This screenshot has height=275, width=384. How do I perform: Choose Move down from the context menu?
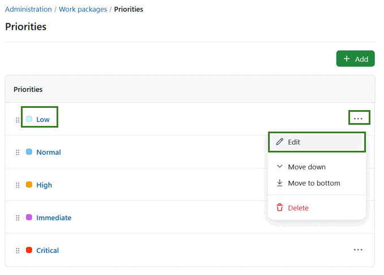click(306, 167)
